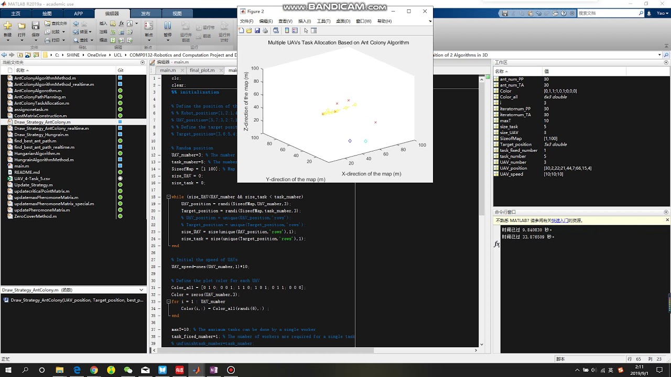Open 工具(T) menu in Figure 2
Screen dimensions: 671x377
coord(323,21)
